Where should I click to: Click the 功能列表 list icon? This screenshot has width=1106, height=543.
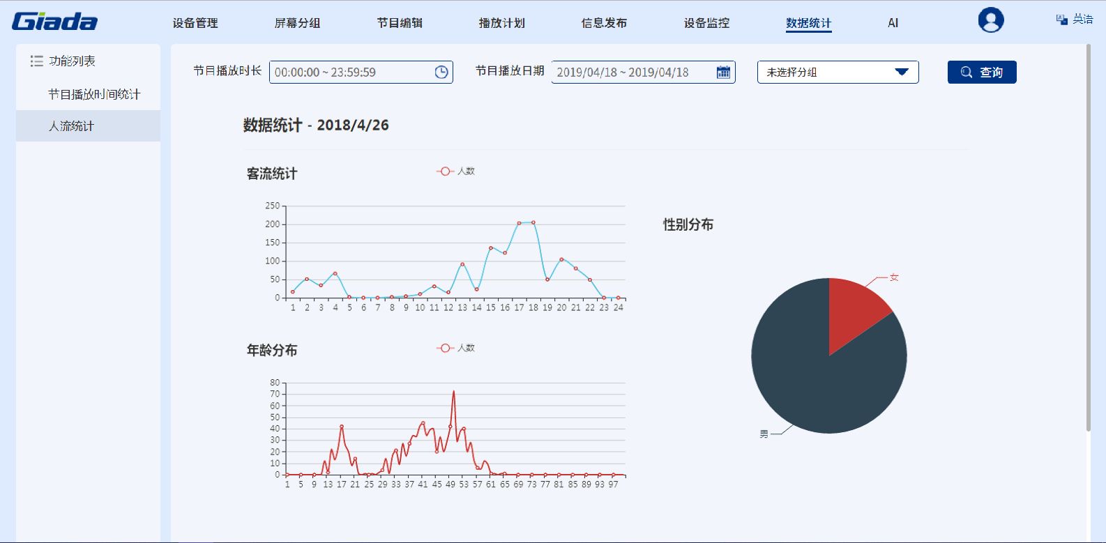coord(36,61)
